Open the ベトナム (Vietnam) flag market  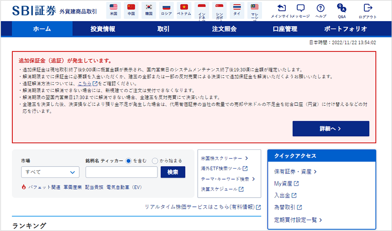(184, 7)
